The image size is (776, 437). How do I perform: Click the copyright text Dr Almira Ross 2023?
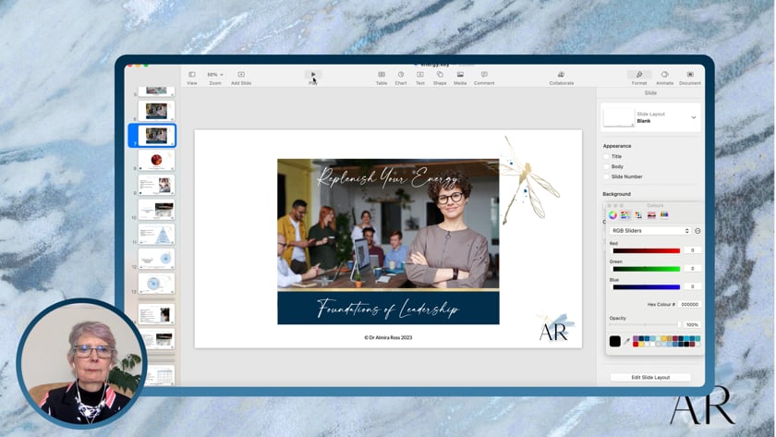coord(388,337)
